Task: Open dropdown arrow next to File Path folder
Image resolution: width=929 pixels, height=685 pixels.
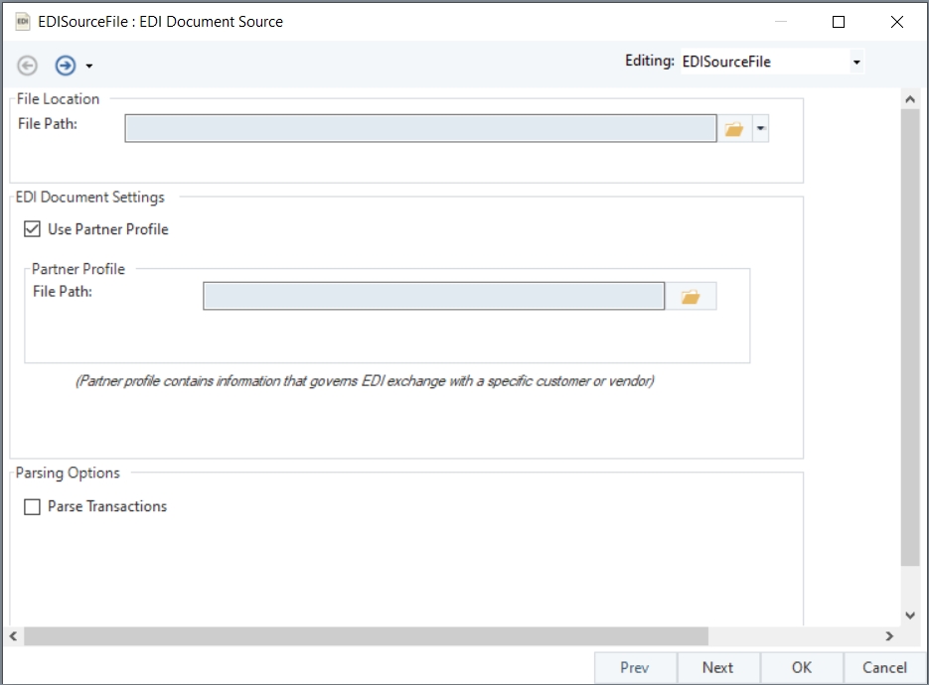Action: tap(761, 128)
